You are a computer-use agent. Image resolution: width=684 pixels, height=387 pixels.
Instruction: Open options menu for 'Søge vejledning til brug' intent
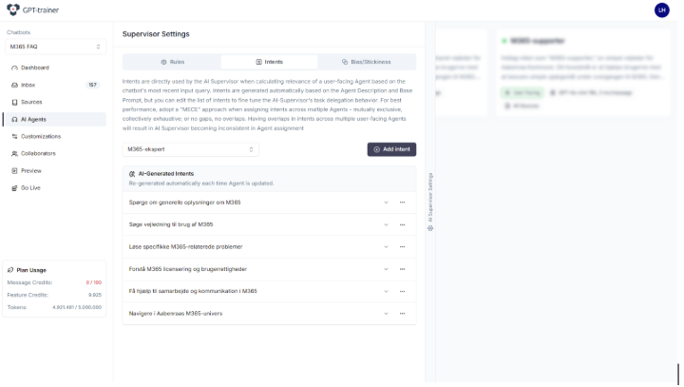[402, 225]
